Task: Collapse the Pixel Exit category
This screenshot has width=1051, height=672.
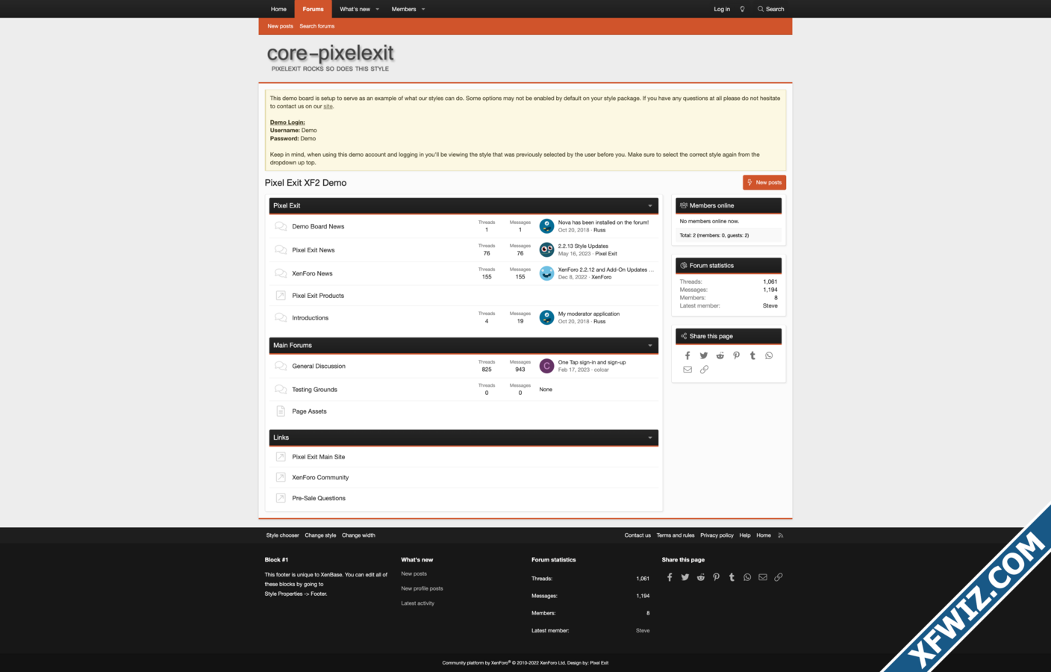Action: click(x=650, y=206)
